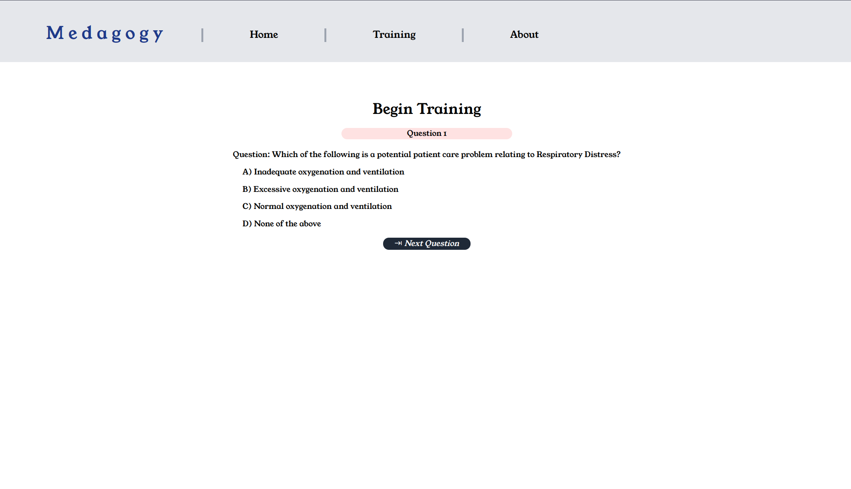Image resolution: width=851 pixels, height=489 pixels.
Task: Click the divider between Home and Training
Action: tap(325, 35)
